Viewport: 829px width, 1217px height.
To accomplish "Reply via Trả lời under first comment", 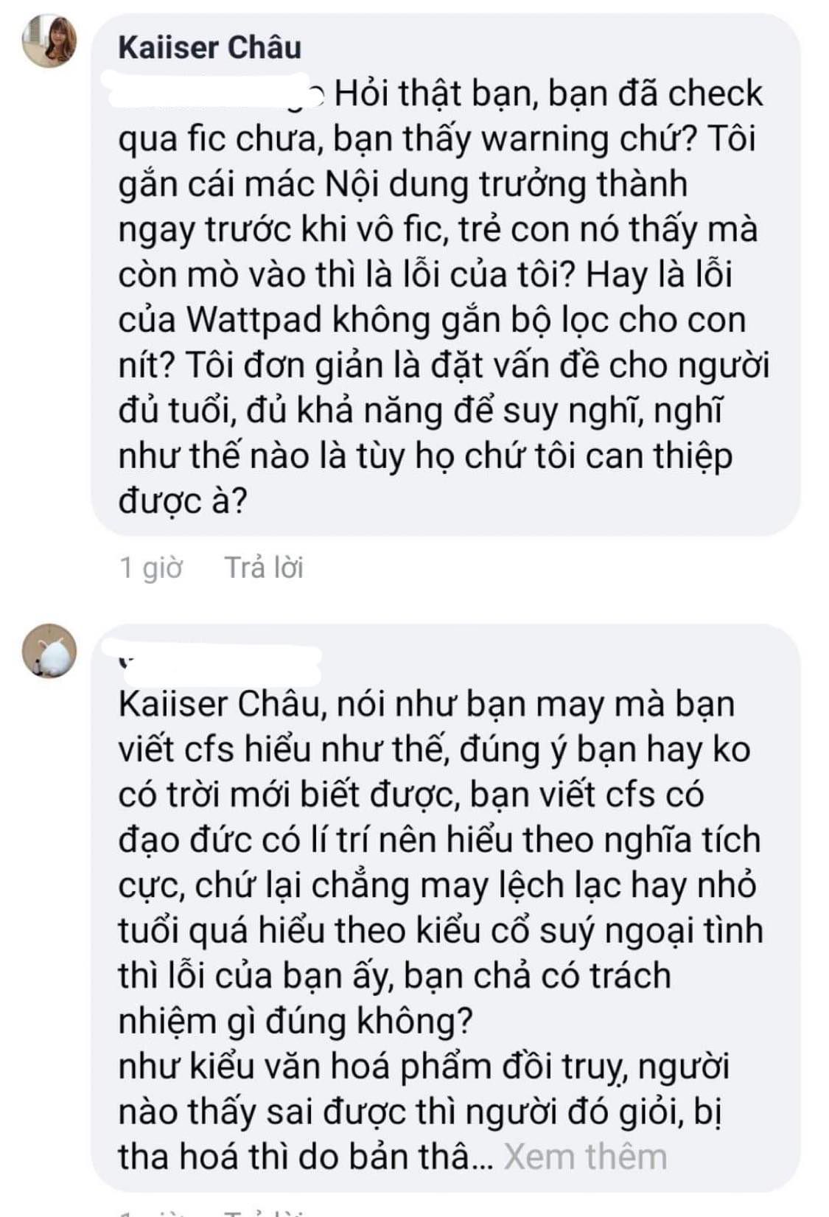I will point(264,568).
